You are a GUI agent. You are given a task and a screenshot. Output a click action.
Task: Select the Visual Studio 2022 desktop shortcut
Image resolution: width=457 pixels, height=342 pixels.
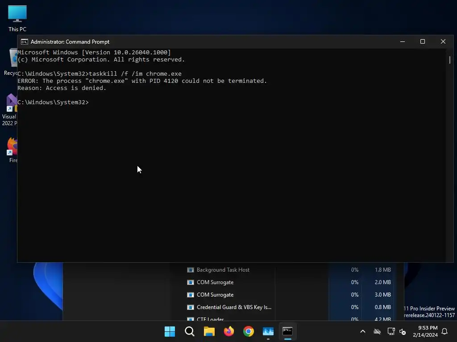pos(10,110)
